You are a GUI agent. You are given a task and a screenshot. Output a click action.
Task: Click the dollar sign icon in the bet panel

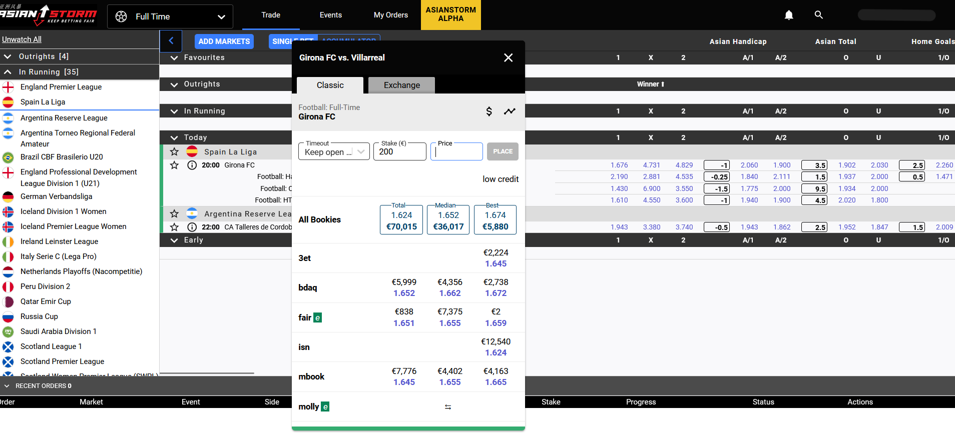489,111
